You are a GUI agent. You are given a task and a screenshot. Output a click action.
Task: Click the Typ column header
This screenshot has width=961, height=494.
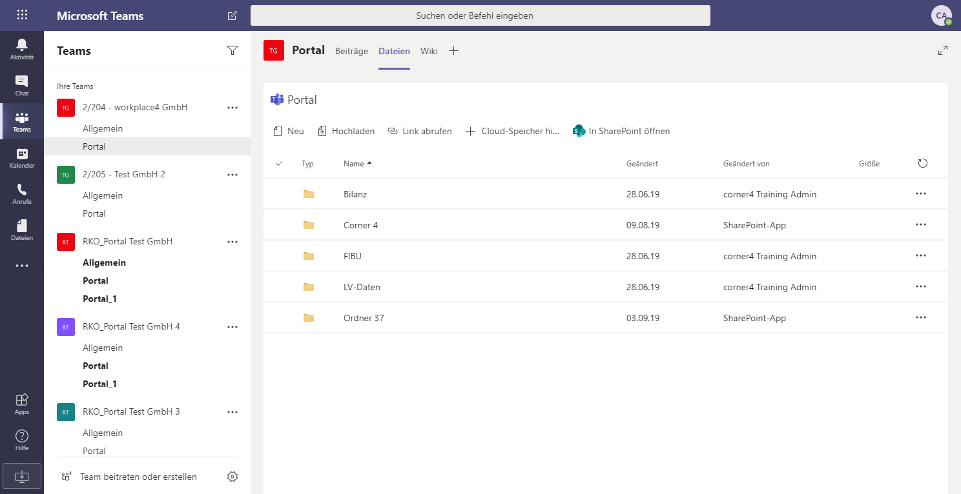click(307, 164)
